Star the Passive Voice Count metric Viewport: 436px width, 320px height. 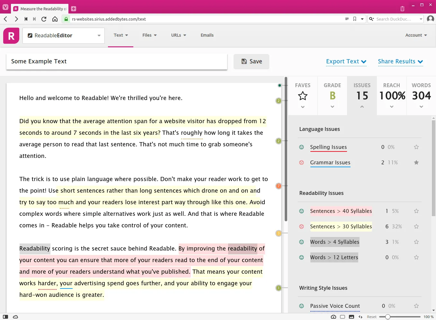point(416,306)
